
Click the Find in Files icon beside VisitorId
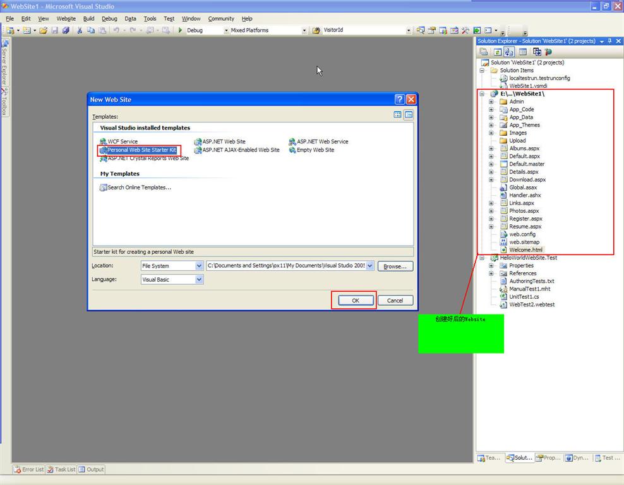pos(316,30)
